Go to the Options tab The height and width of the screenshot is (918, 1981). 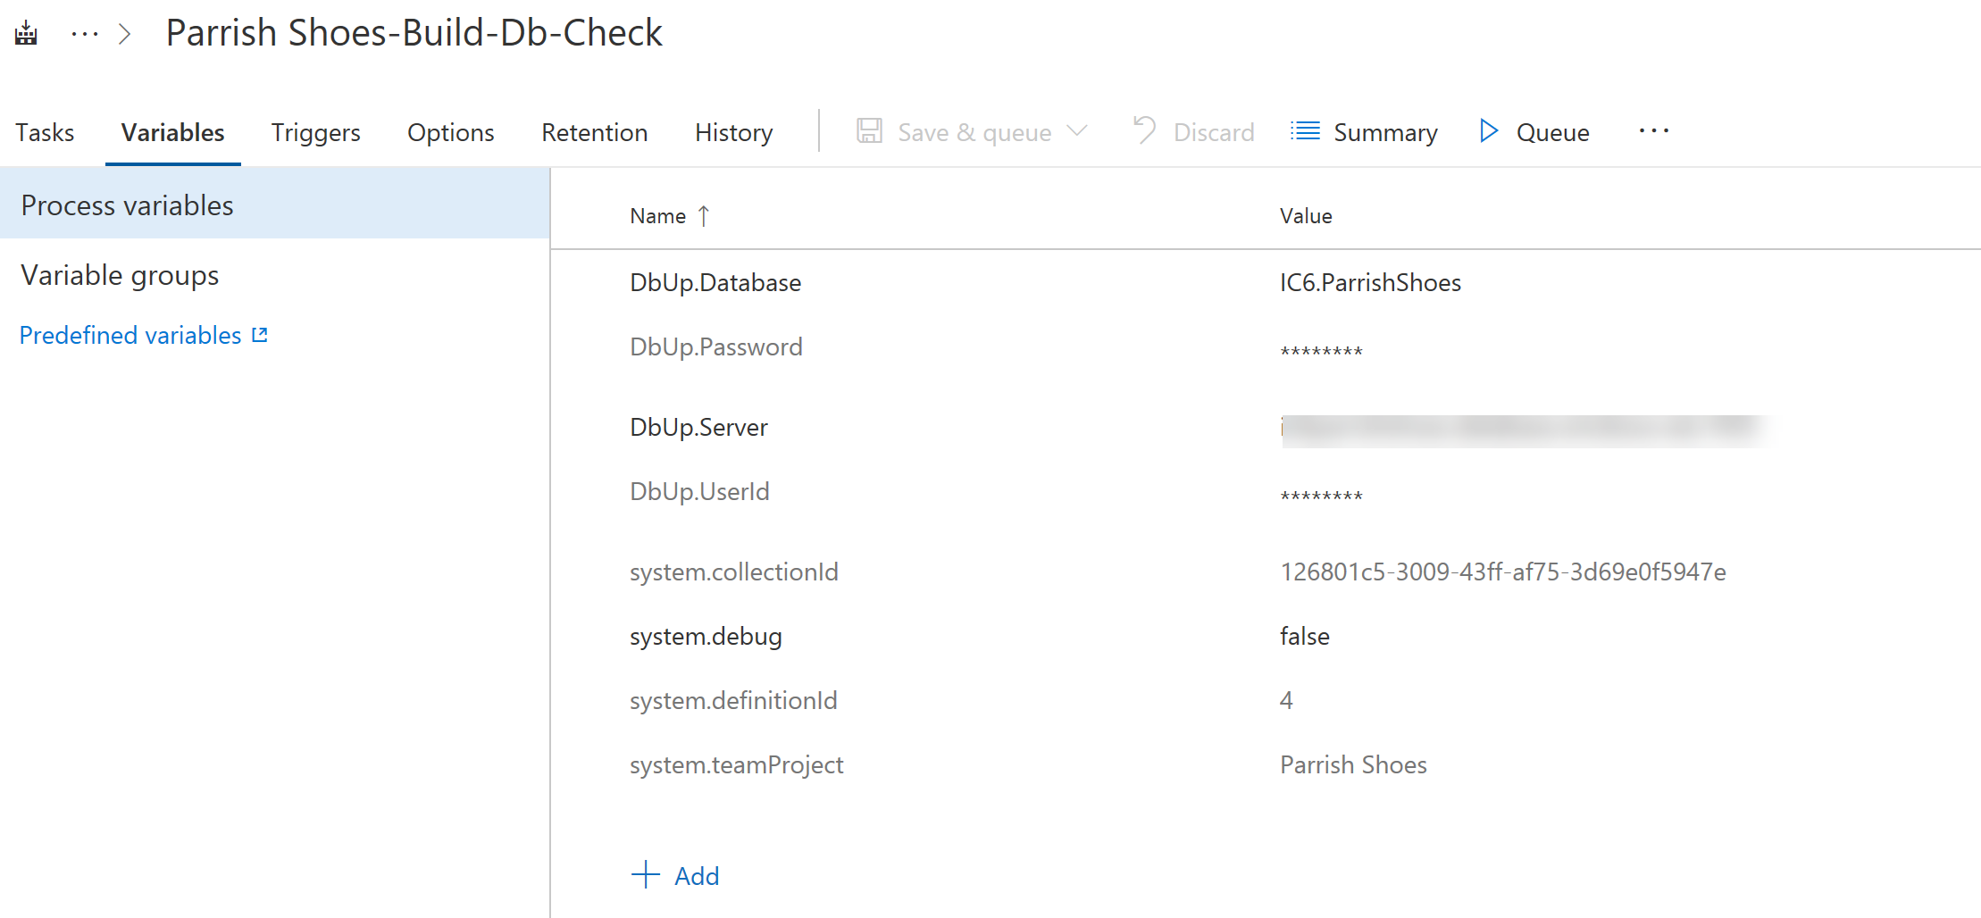(450, 133)
